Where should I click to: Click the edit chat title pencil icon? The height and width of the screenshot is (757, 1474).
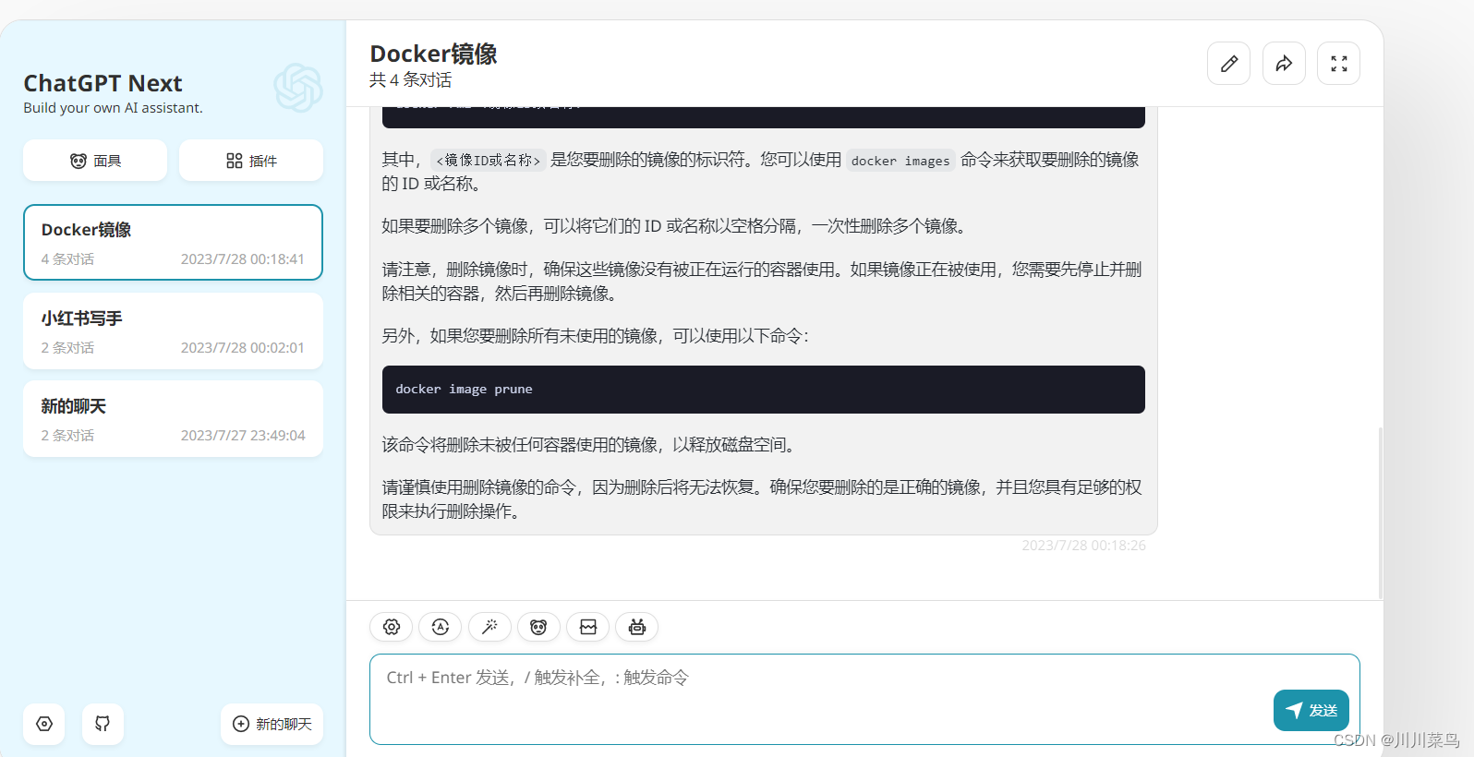coord(1228,64)
